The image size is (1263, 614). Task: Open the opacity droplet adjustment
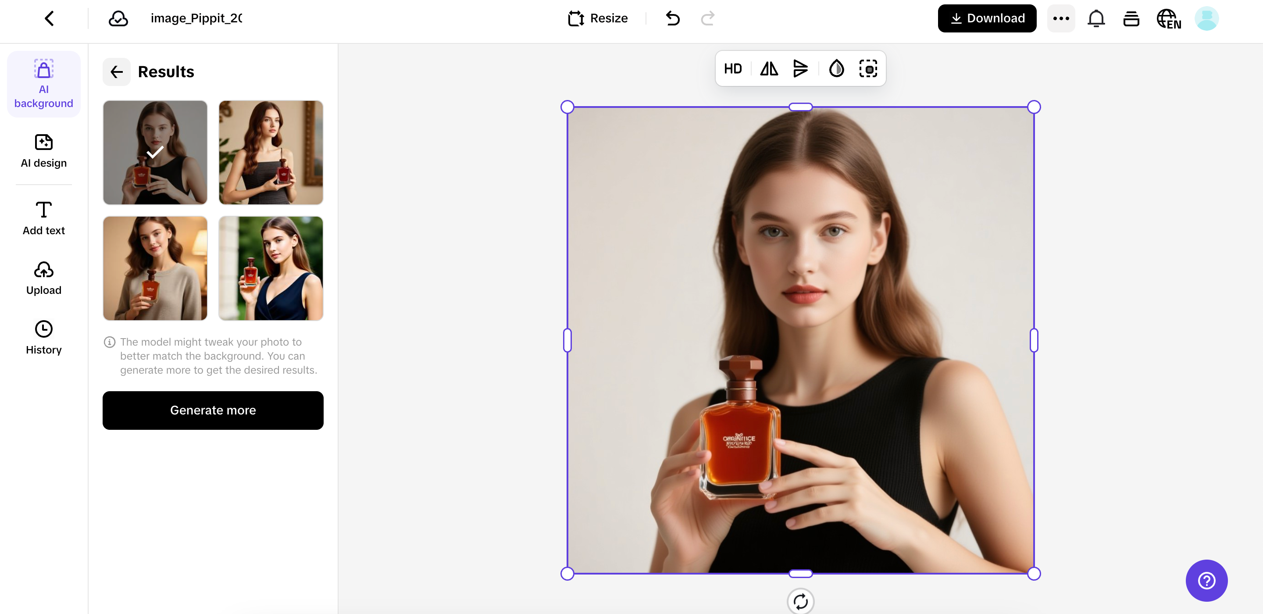[836, 69]
